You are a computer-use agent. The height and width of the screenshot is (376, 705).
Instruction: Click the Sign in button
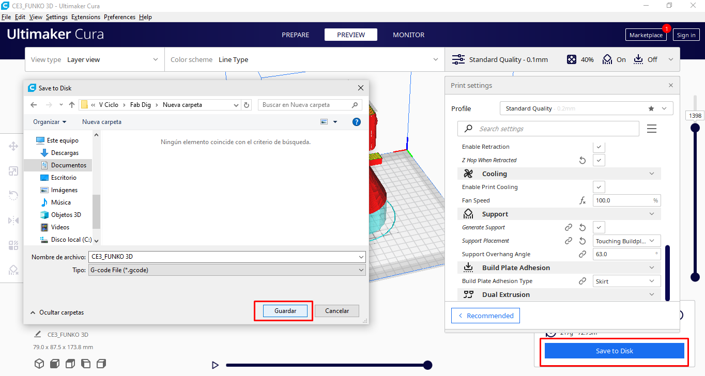point(686,35)
